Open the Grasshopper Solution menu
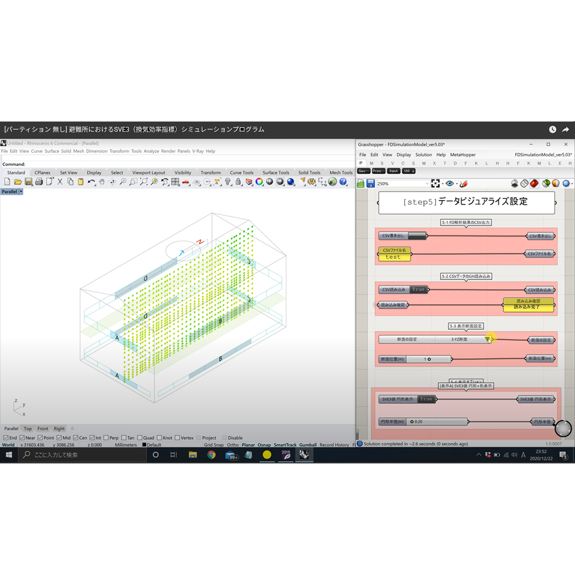The height and width of the screenshot is (575, 575). pyautogui.click(x=423, y=155)
